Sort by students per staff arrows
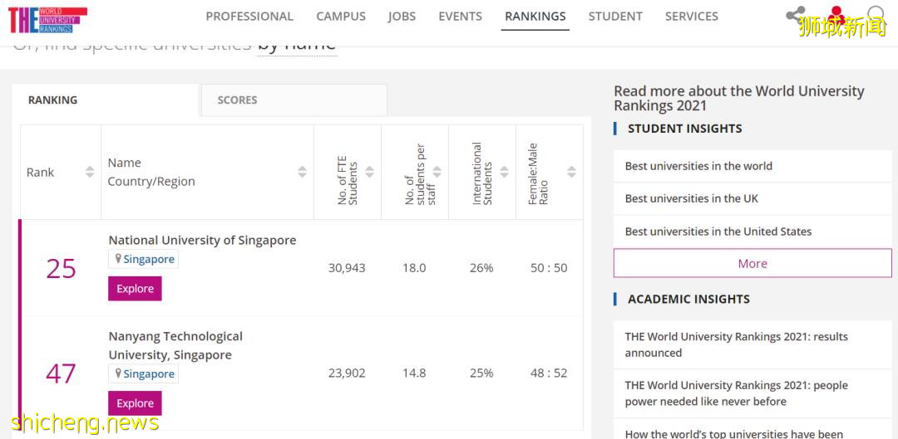The image size is (898, 439). (x=437, y=172)
